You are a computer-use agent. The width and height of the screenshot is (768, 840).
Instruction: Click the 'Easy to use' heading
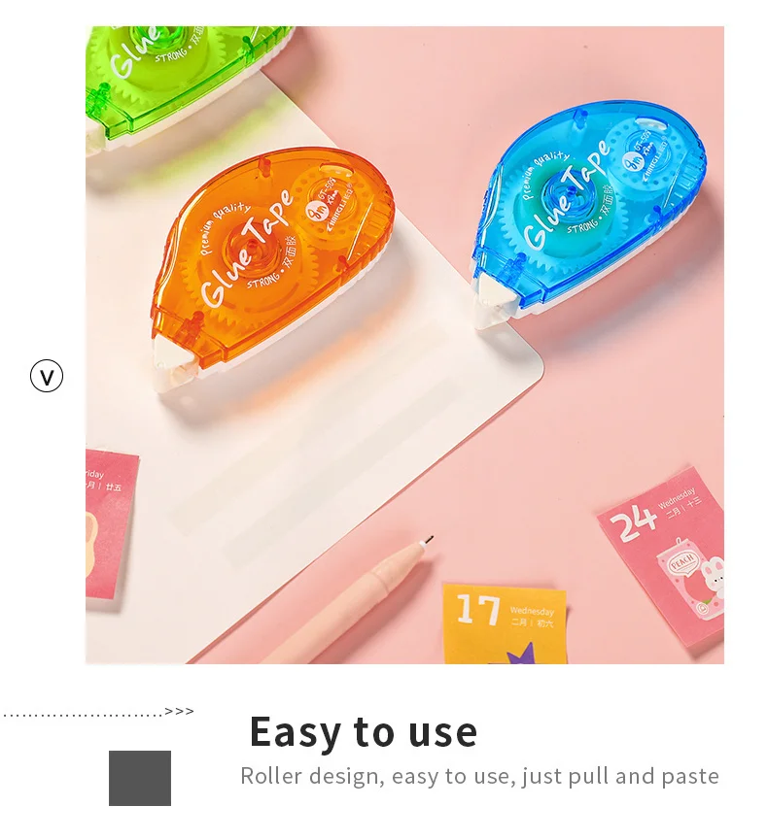point(363,732)
